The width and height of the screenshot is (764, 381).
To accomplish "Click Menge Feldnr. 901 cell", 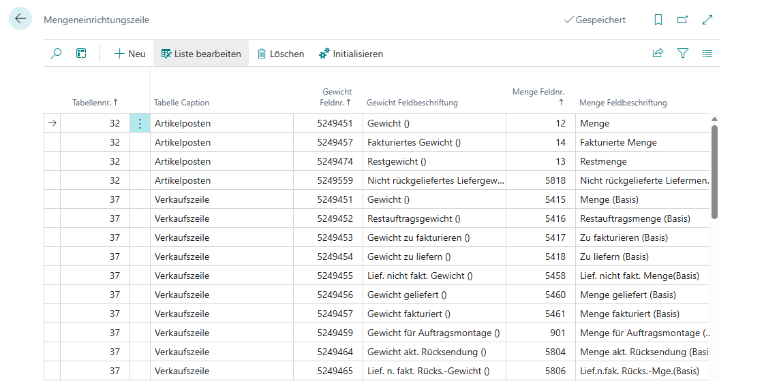I will click(541, 333).
